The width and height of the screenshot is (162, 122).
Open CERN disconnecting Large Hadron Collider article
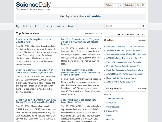pyautogui.click(x=79, y=101)
